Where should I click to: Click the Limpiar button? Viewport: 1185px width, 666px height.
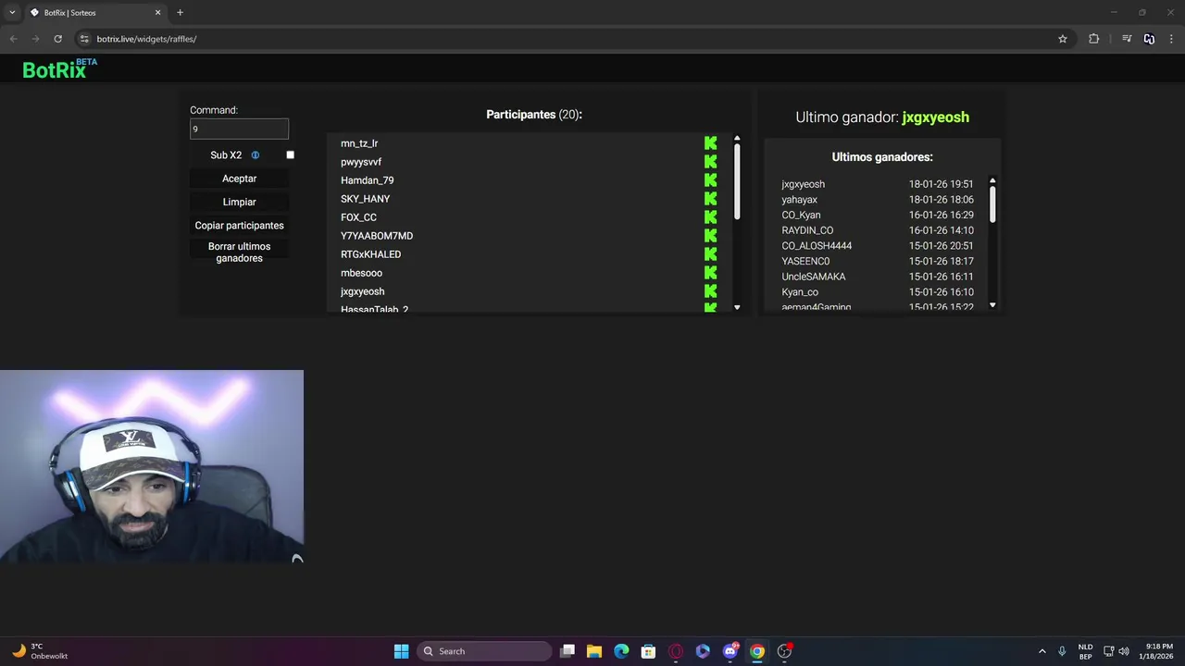click(239, 202)
